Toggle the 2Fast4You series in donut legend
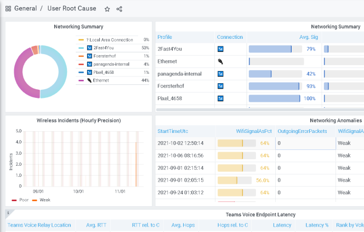364x232 pixels. point(98,48)
